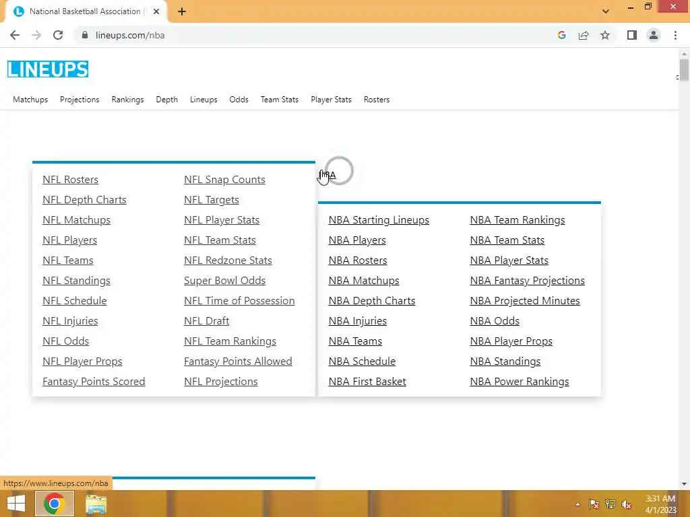This screenshot has height=517, width=690.
Task: Open the browser side panel icon
Action: click(x=632, y=35)
